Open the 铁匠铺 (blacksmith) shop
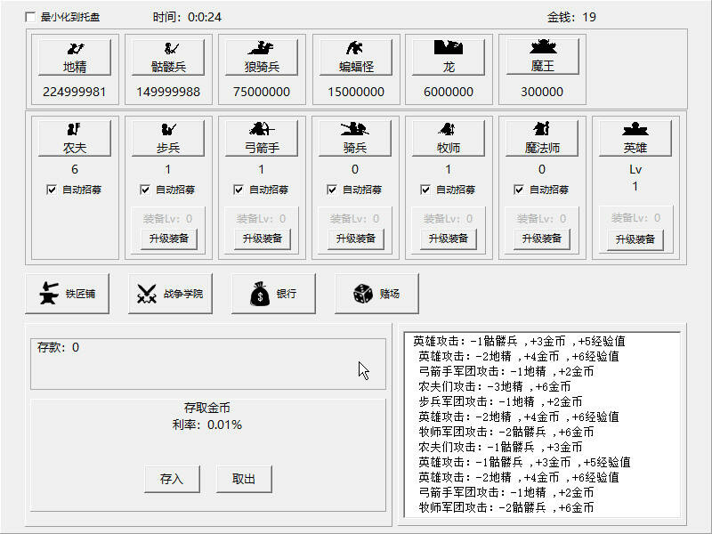The width and height of the screenshot is (712, 534). (67, 295)
